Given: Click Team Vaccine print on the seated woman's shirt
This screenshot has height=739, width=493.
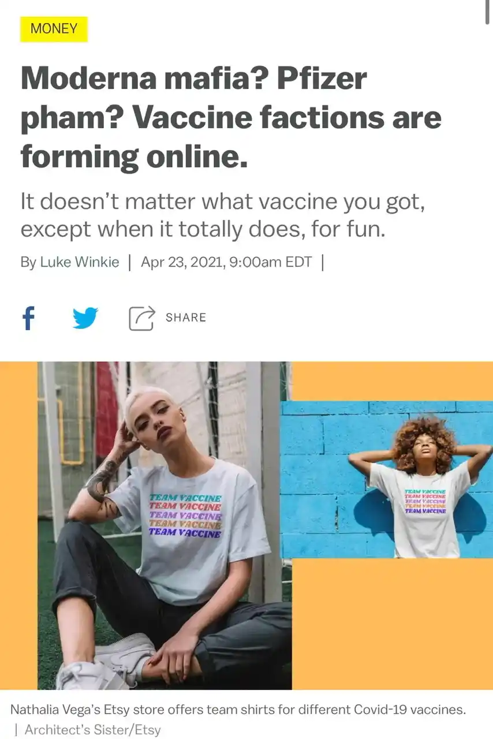Looking at the screenshot, I should (185, 516).
